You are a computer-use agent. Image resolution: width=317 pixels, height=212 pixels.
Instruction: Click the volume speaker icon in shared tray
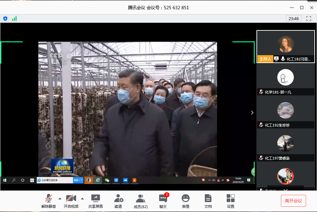[213, 180]
